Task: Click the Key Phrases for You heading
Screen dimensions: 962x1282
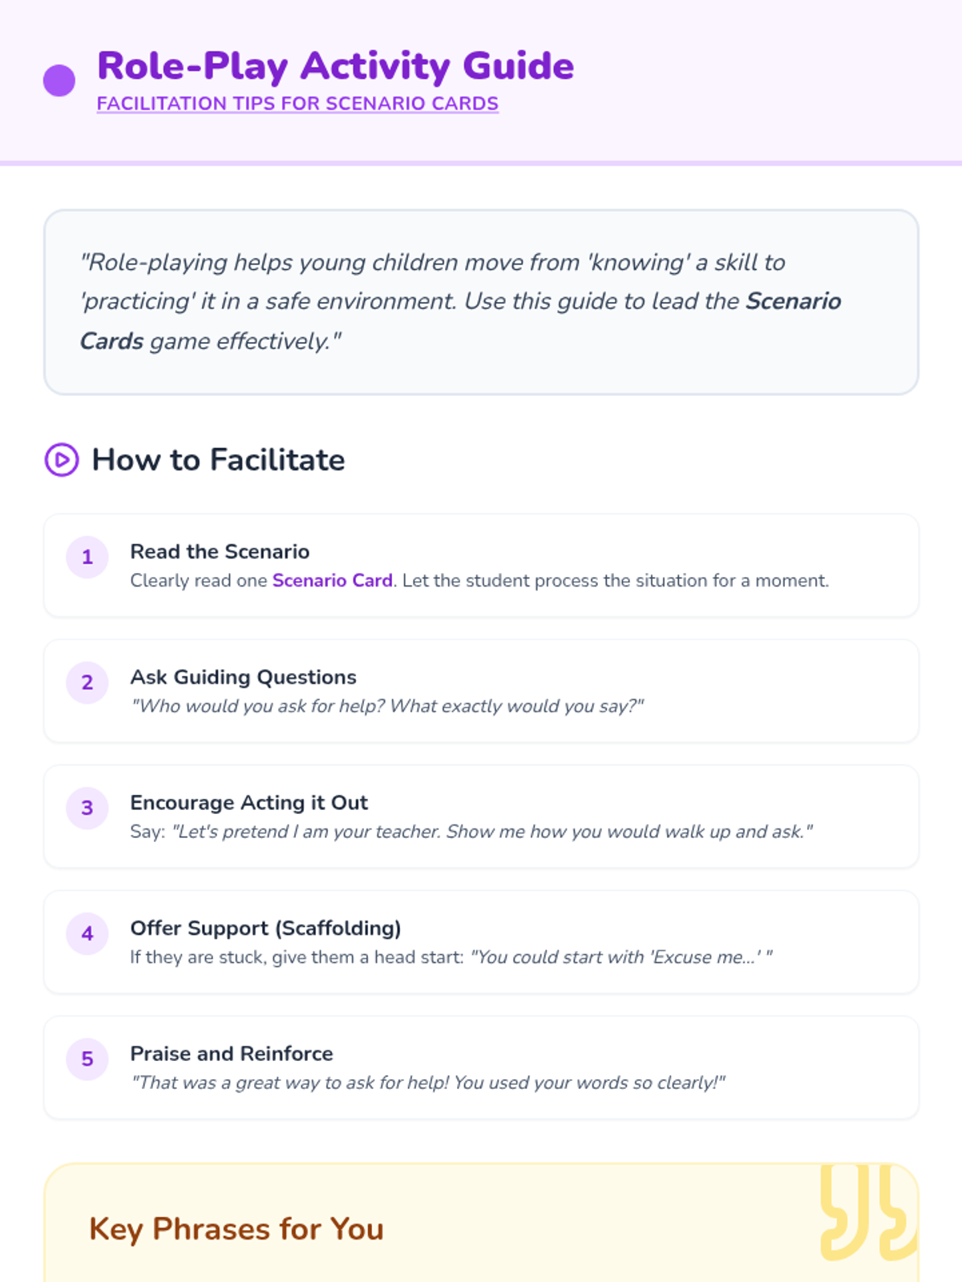Action: (x=236, y=1228)
